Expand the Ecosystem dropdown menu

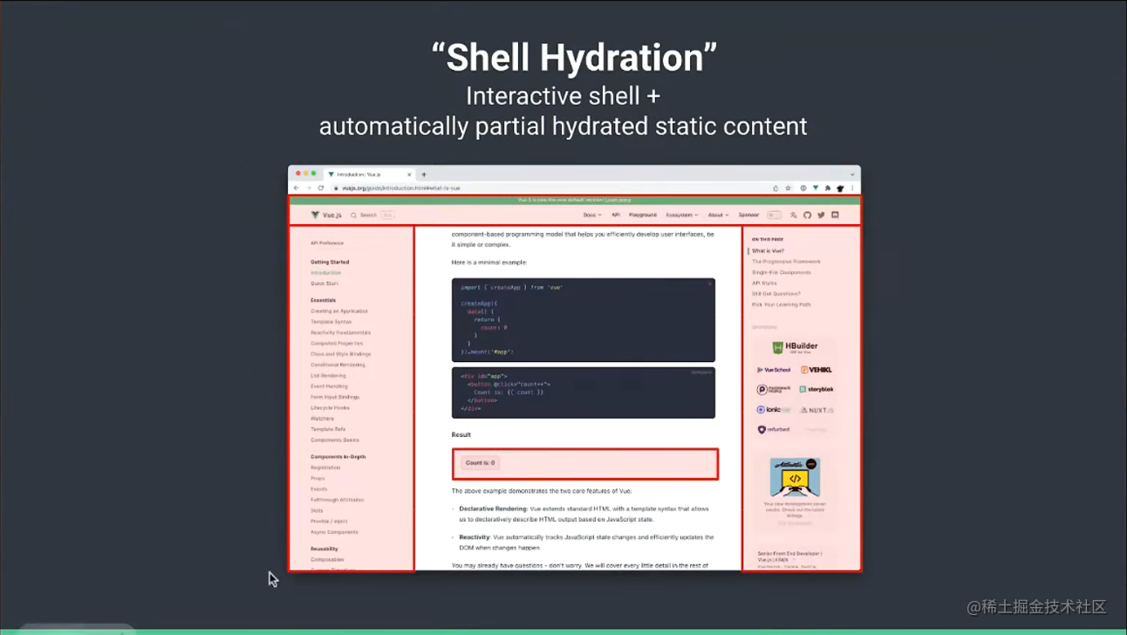[681, 215]
